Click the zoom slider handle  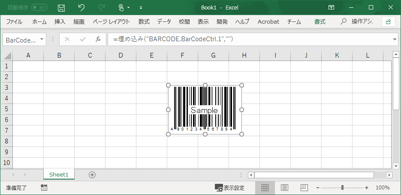click(342, 188)
